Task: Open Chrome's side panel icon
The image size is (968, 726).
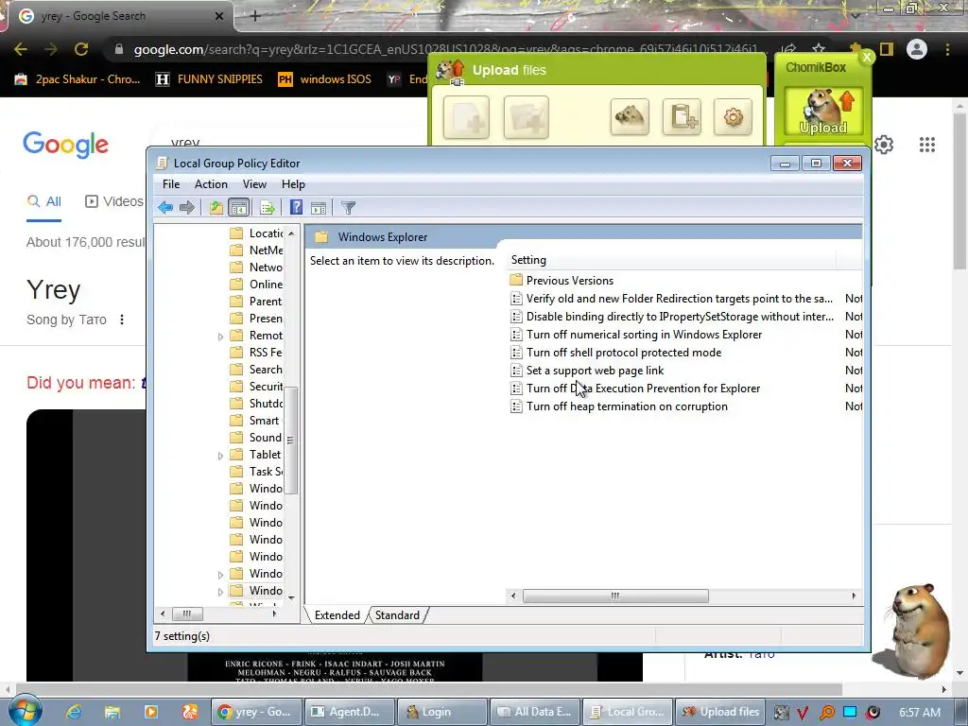Action: click(887, 49)
